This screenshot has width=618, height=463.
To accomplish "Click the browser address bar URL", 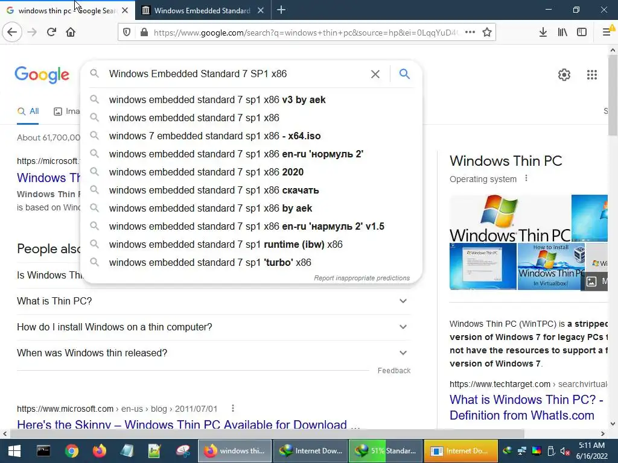I will pos(306,33).
